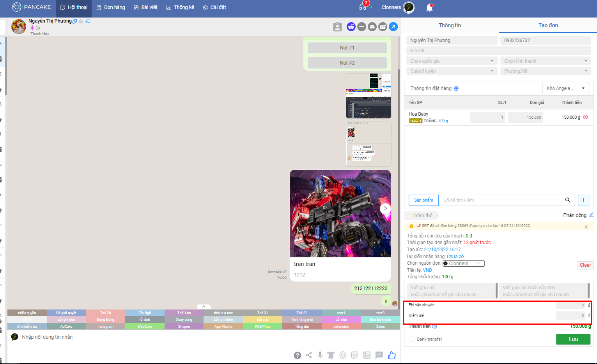The width and height of the screenshot is (597, 364).
Task: Click the Nút #2 button in chat
Action: [347, 63]
